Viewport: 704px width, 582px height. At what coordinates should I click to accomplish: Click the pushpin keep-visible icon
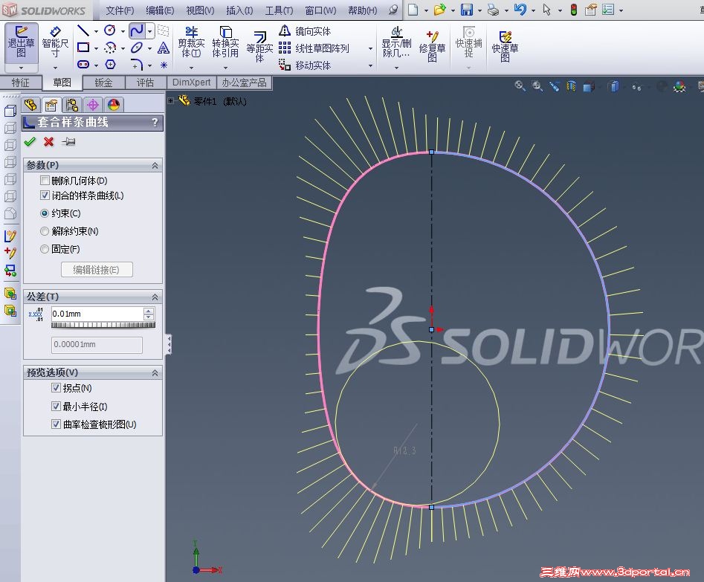[68, 142]
